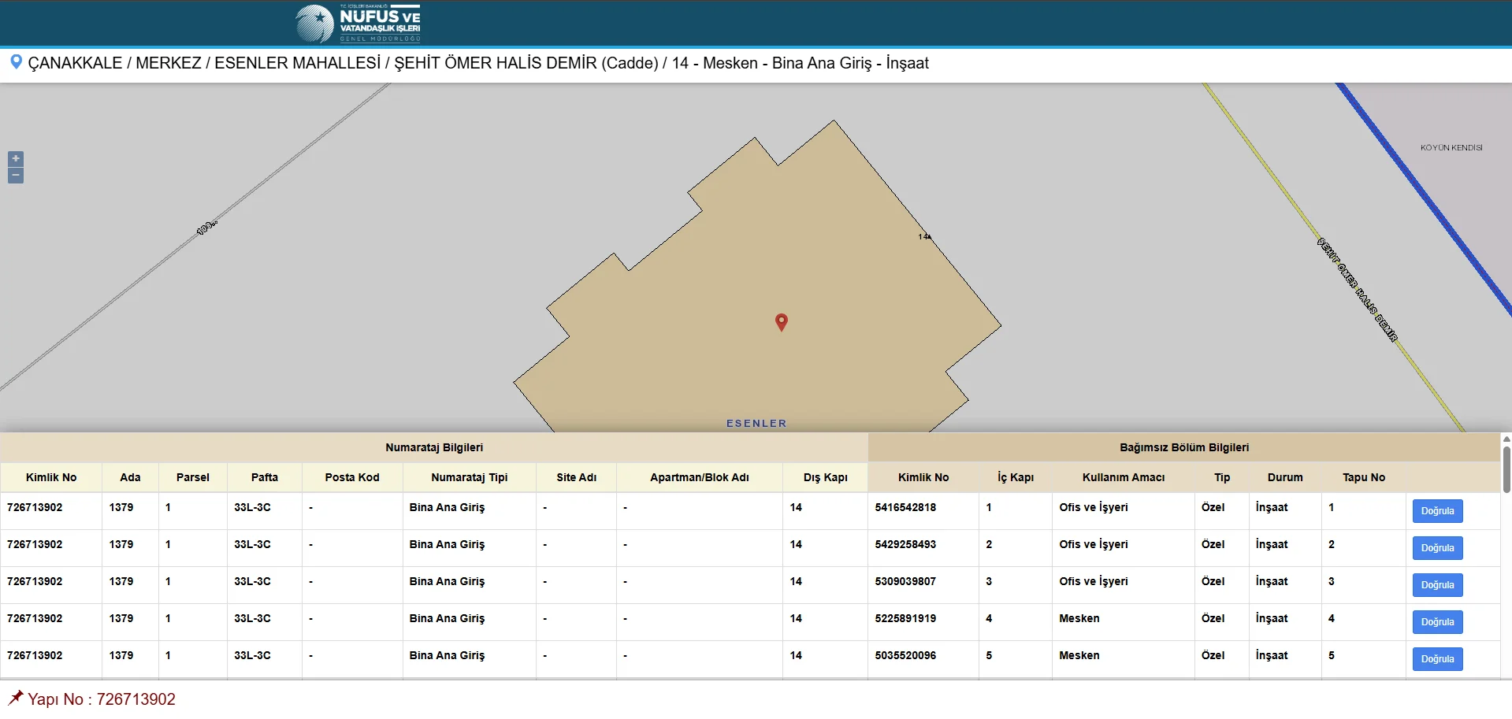This screenshot has height=719, width=1512.
Task: Click the Bağımsız Bölüm Bilgileri section header
Action: click(x=1183, y=447)
